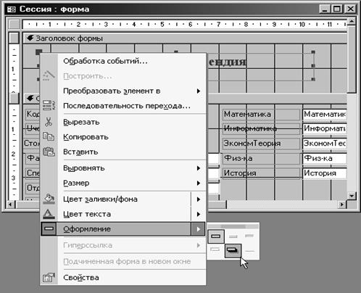Viewport: 361px width, 293px height.
Task: Click the scissors Cut icon
Action: coord(49,122)
